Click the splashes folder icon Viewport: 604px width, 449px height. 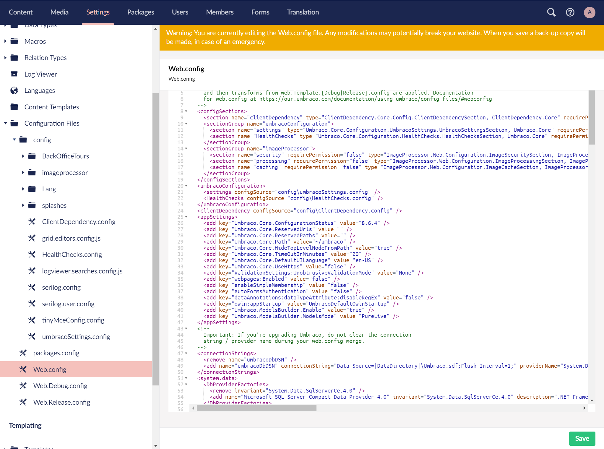(32, 205)
